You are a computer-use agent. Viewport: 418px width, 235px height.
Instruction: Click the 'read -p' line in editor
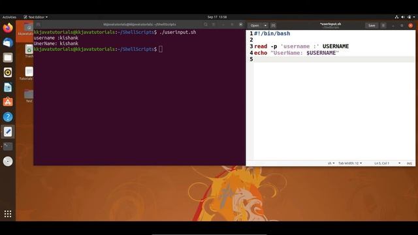(301, 46)
